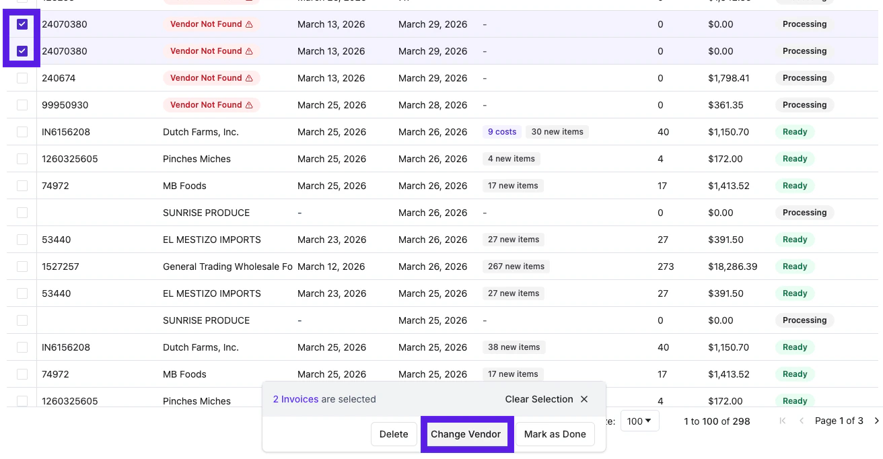Viewport: 883px width, 459px height.
Task: Click the 267 new items badge on General Trading row
Action: [x=516, y=266]
